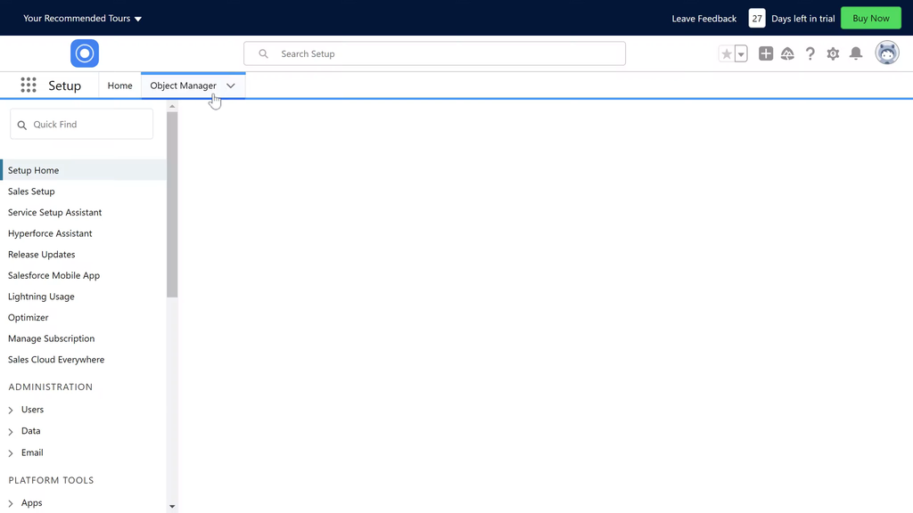Open the Object Manager tab dropdown chevron

click(231, 85)
